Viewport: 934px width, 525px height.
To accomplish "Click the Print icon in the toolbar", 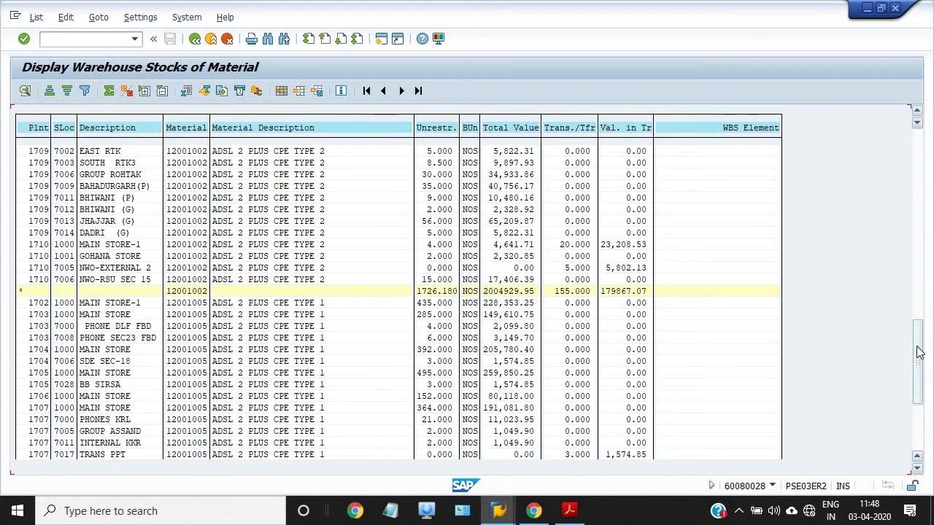I will (x=252, y=39).
